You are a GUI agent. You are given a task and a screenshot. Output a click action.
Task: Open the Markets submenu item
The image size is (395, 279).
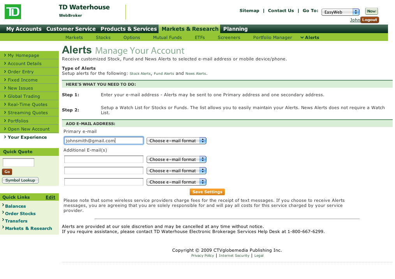click(x=74, y=37)
